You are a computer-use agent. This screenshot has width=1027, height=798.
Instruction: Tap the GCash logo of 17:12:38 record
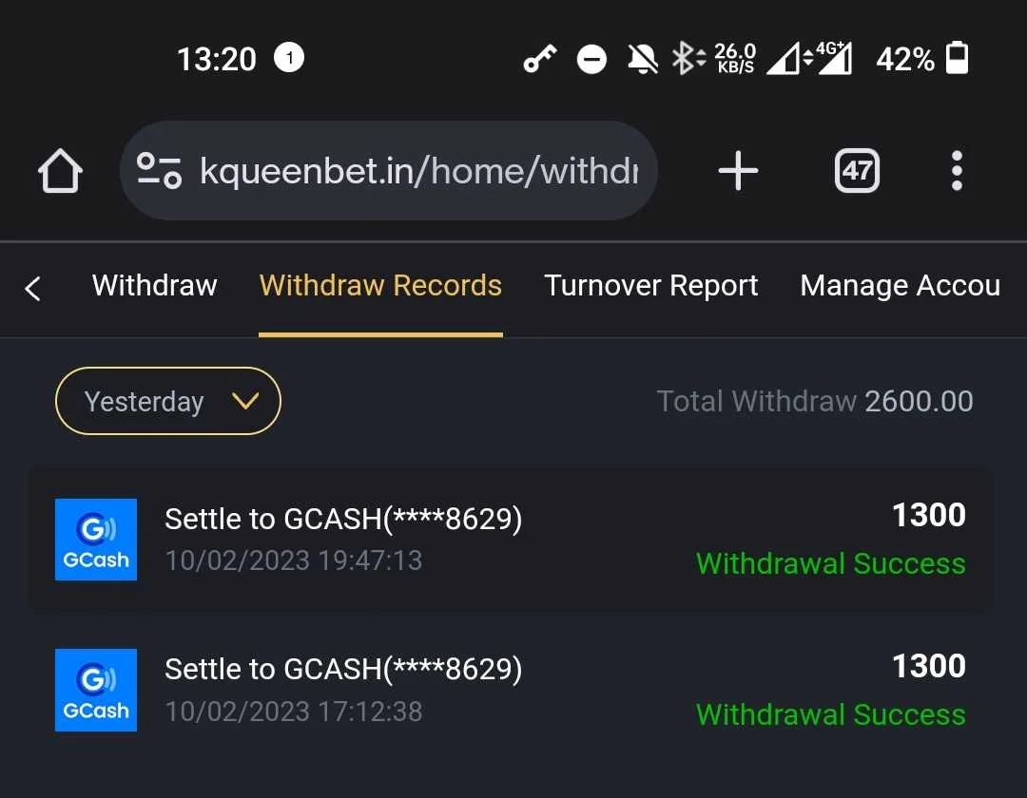point(96,690)
